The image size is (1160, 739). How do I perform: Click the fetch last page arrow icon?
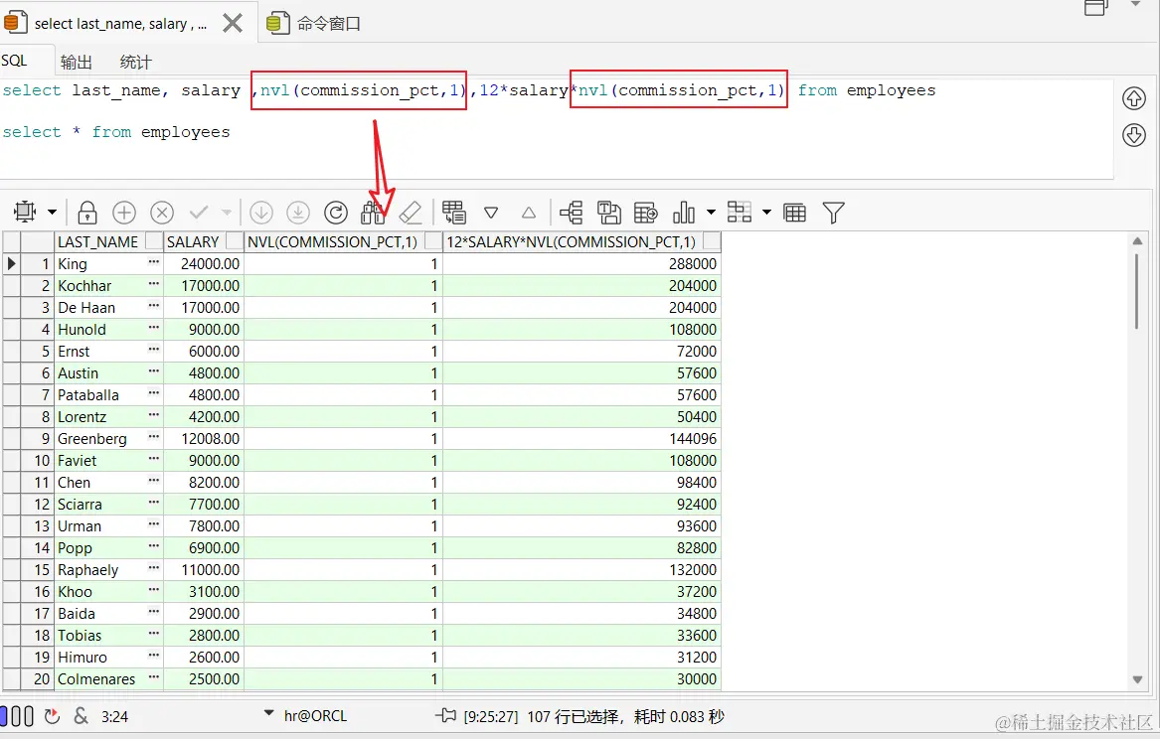(x=298, y=213)
